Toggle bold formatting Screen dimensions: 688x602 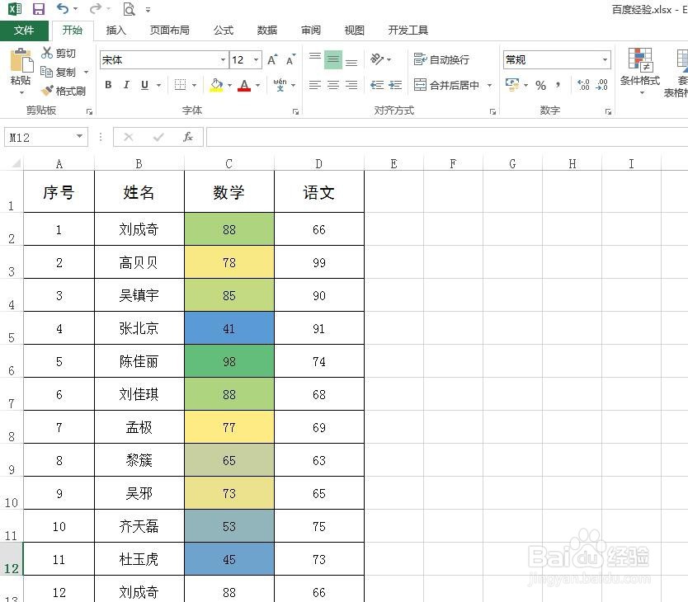tap(107, 85)
